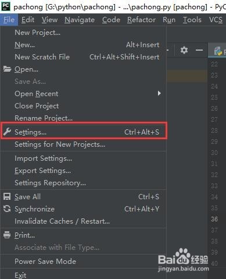This screenshot has width=226, height=279.
Task: Select the Python file tab icon
Action: (x=218, y=51)
